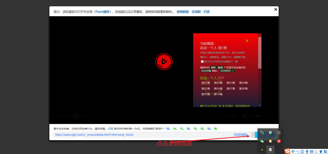Close the video parser dialog with X
The width and height of the screenshot is (328, 154).
[275, 9]
